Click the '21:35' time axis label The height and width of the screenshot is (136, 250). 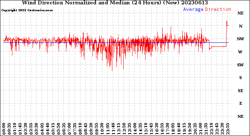206,129
